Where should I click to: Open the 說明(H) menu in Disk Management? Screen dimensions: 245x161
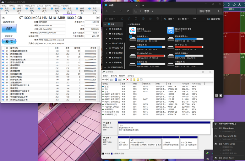[131, 76]
